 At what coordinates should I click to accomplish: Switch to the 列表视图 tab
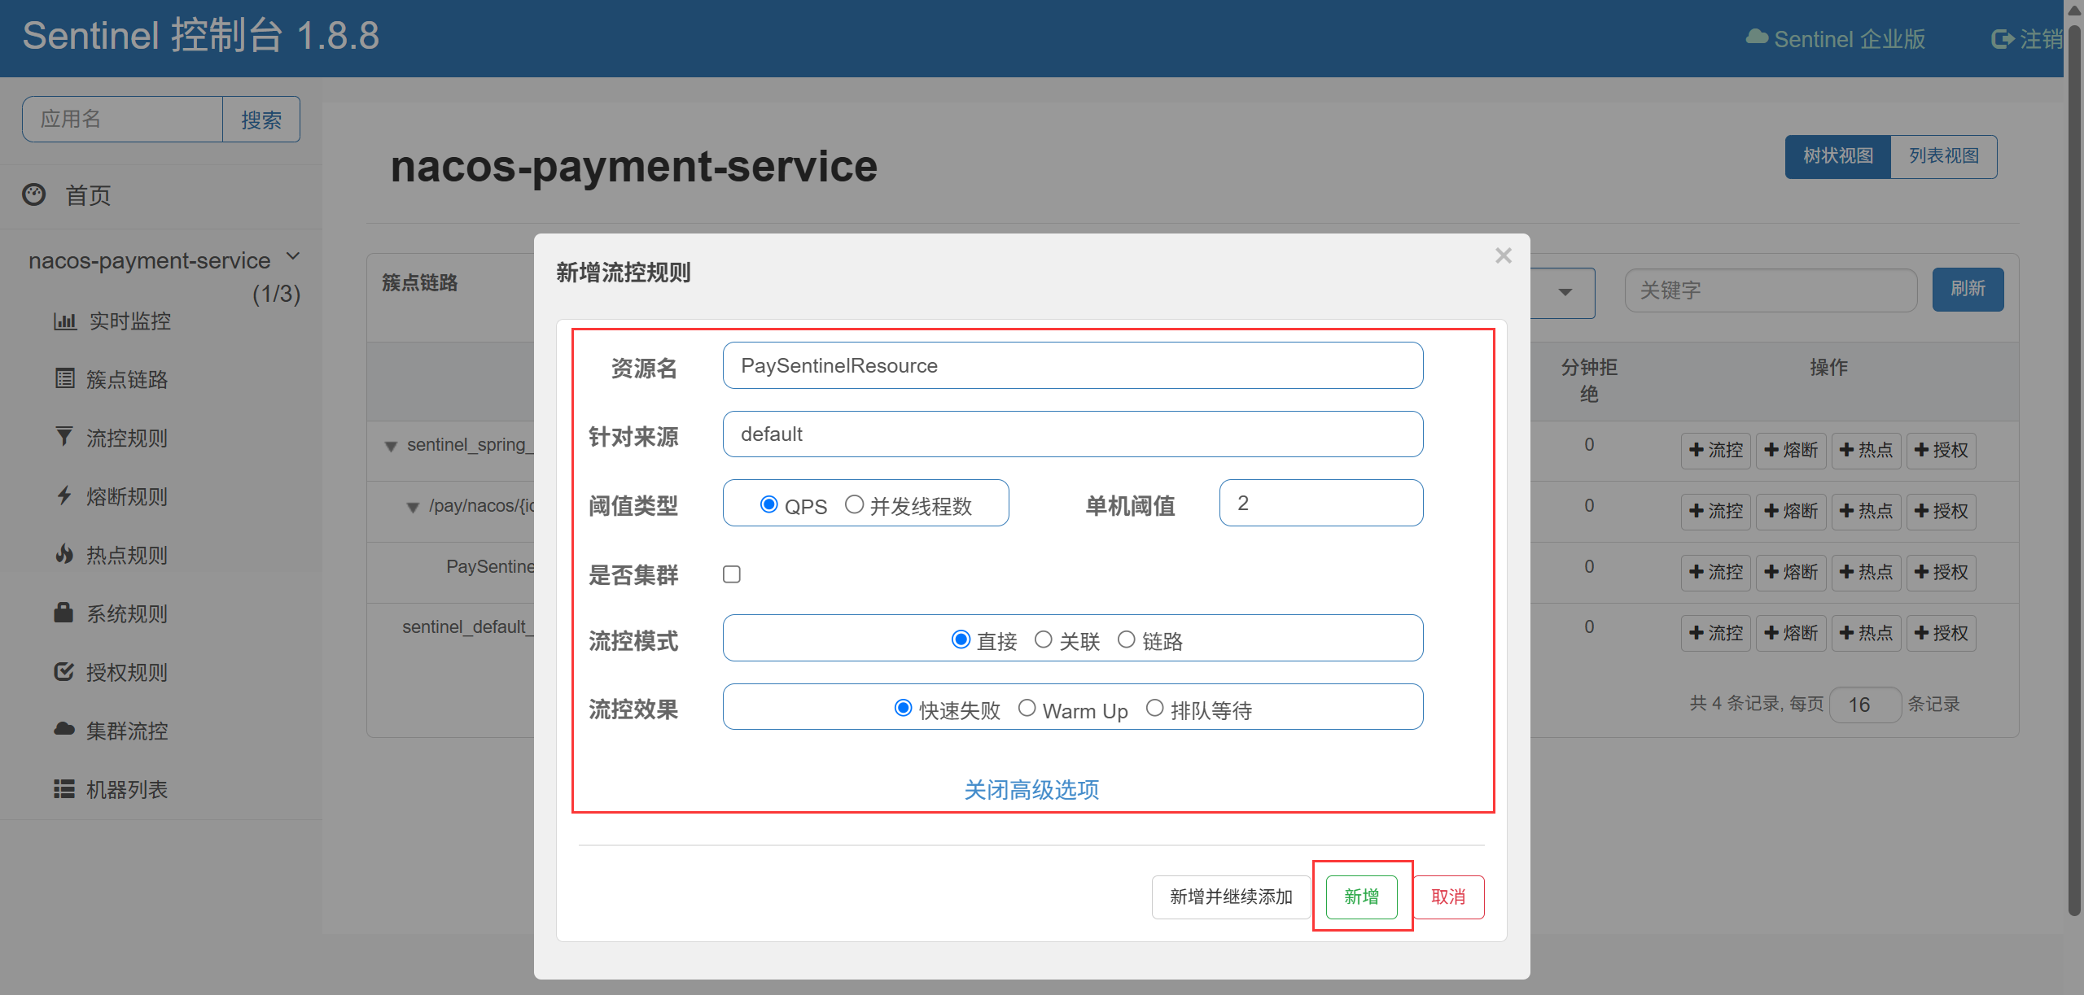coord(1943,156)
